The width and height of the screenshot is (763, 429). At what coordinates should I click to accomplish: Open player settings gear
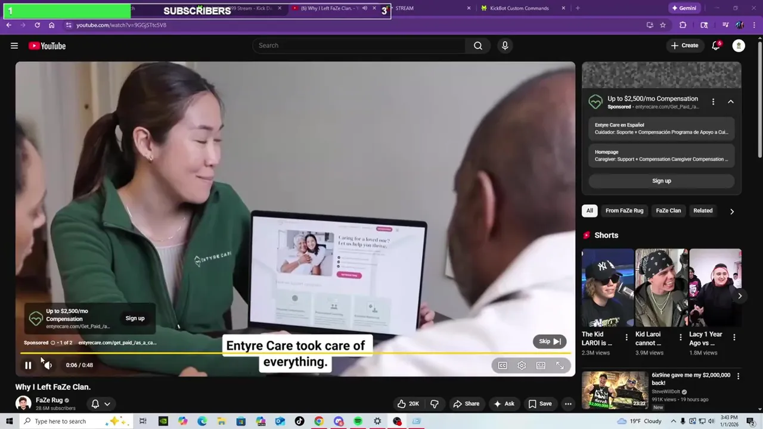coord(522,365)
